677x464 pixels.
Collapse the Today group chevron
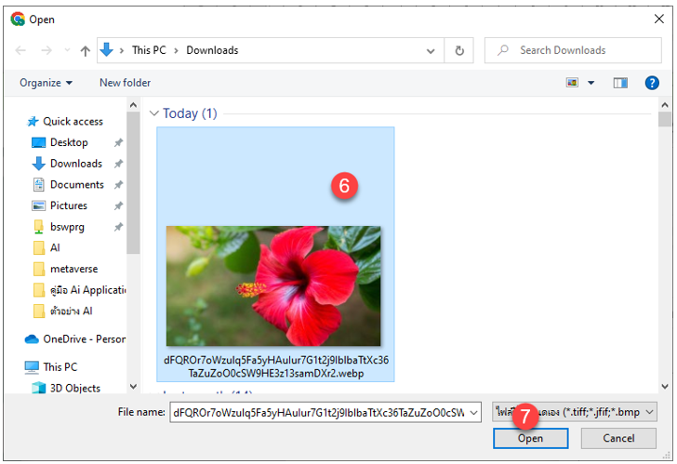click(x=154, y=113)
